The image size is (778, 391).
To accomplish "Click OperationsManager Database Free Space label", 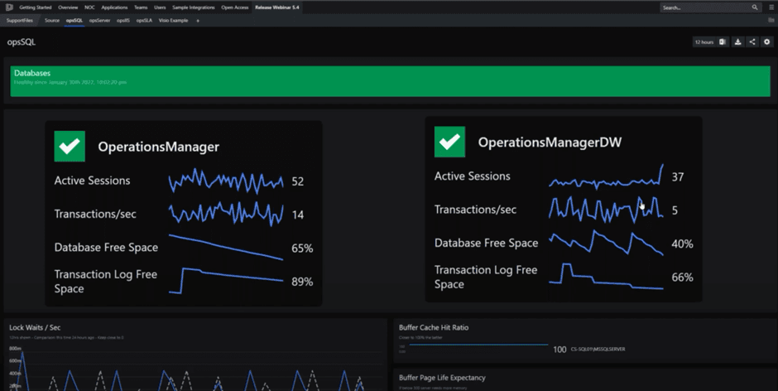I will pyautogui.click(x=106, y=248).
